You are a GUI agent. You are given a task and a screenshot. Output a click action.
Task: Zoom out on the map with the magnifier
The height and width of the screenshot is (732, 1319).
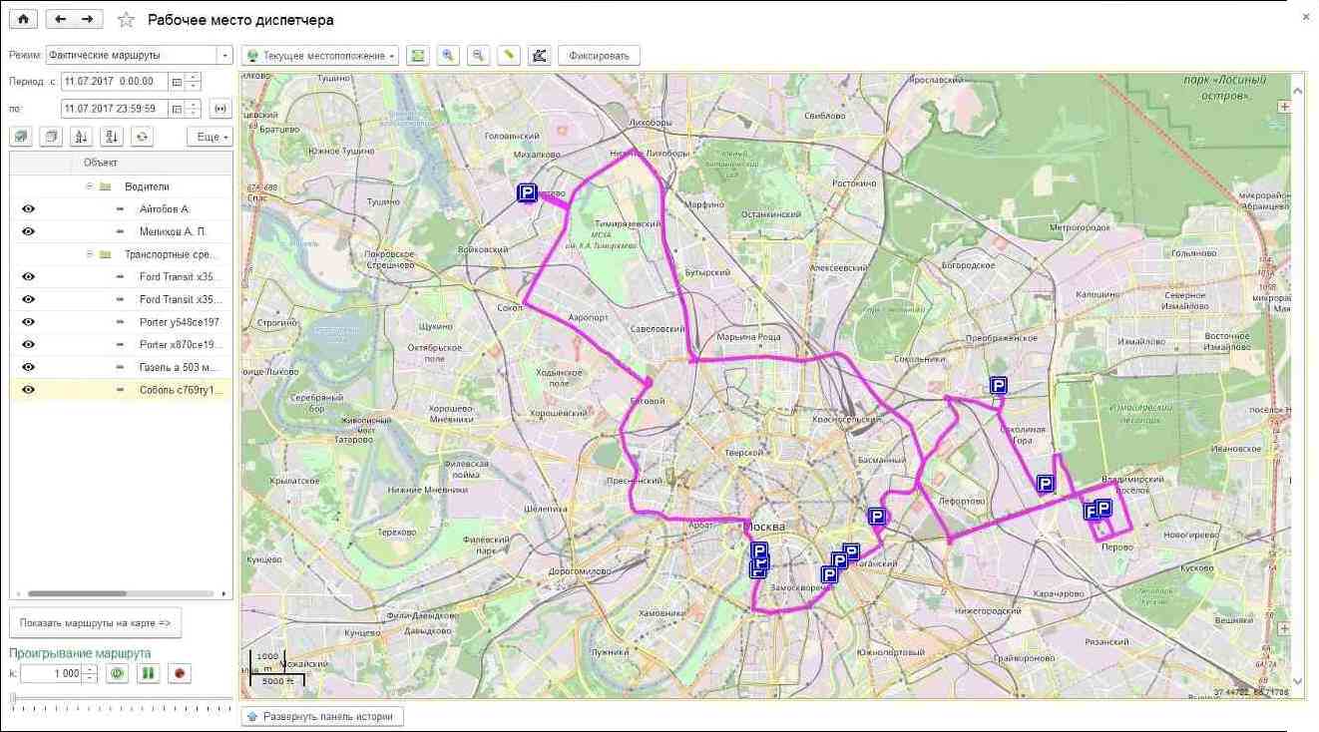tap(479, 56)
